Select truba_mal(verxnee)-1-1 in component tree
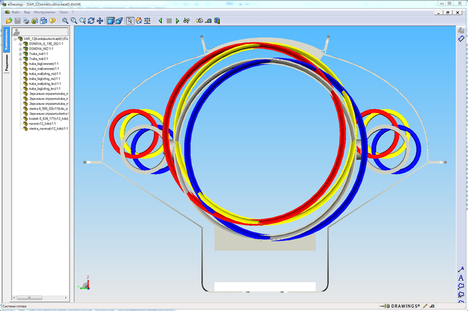Viewport: 468px width, 311px height. tap(44, 69)
